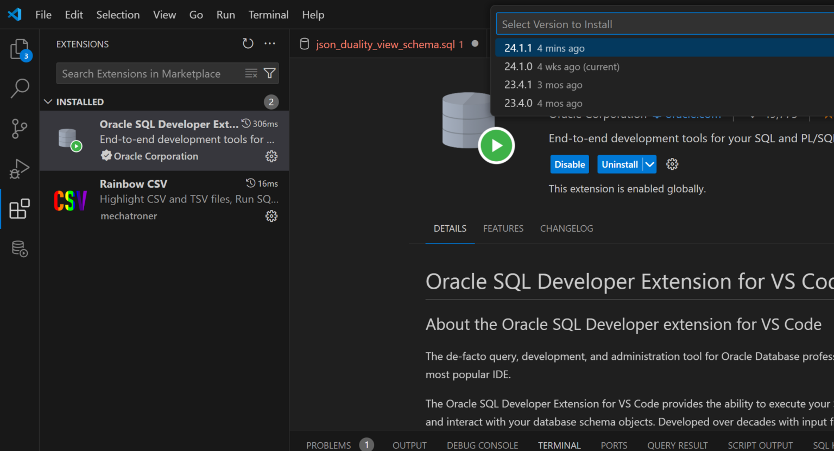
Task: Disable the Oracle SQL Developer extension
Action: click(x=569, y=164)
